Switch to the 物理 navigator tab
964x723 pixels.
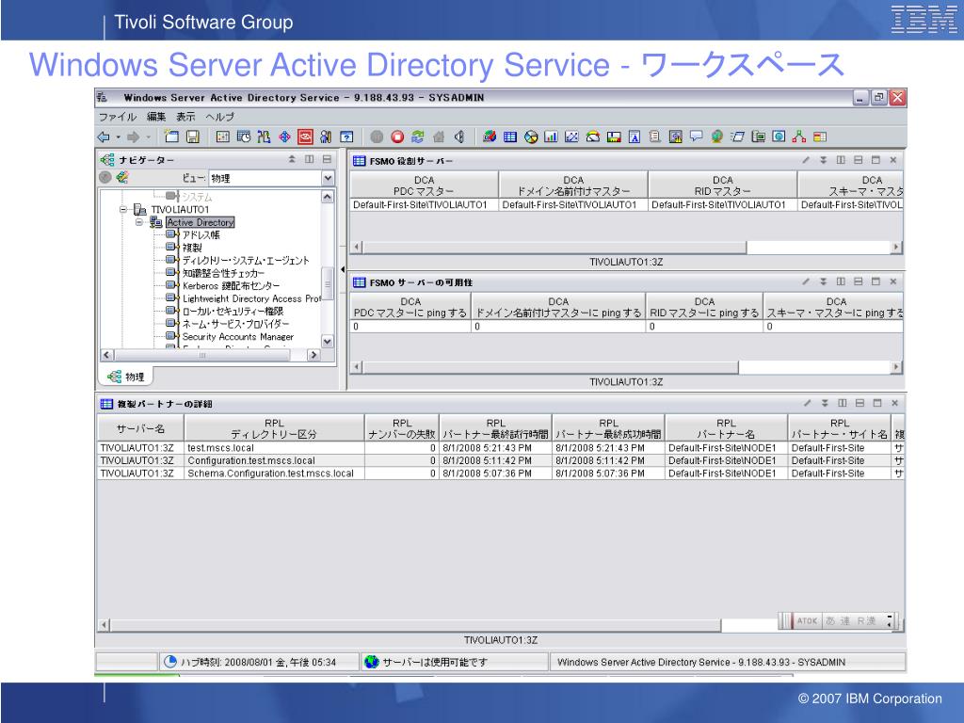[x=126, y=377]
